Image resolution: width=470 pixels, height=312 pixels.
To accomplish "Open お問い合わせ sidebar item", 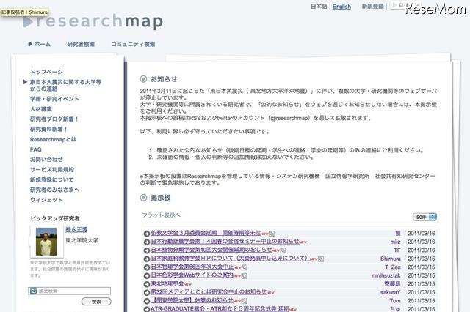I will point(46,160).
